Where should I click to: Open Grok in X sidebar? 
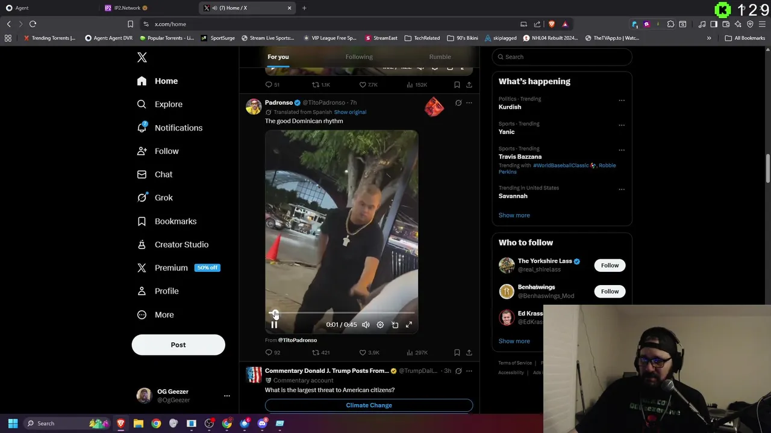click(x=155, y=197)
